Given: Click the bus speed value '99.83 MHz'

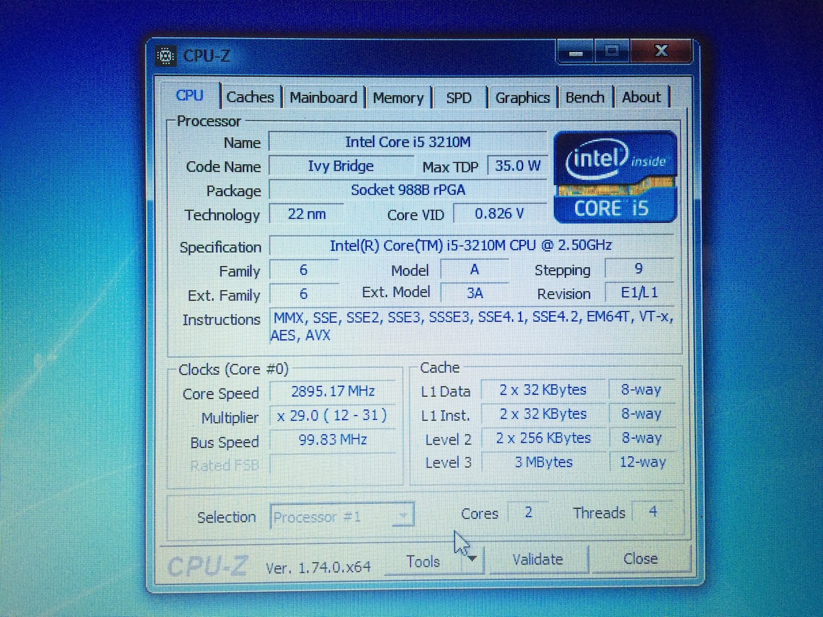Looking at the screenshot, I should pyautogui.click(x=333, y=440).
